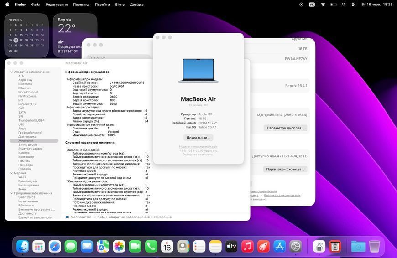Open the Downloads folder in Dock
Viewport: 397px width, 258px height.
pyautogui.click(x=358, y=246)
